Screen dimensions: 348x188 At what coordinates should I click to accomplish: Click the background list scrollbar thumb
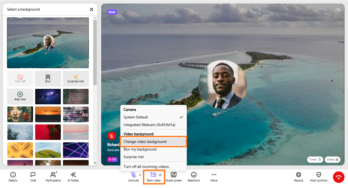point(95,53)
